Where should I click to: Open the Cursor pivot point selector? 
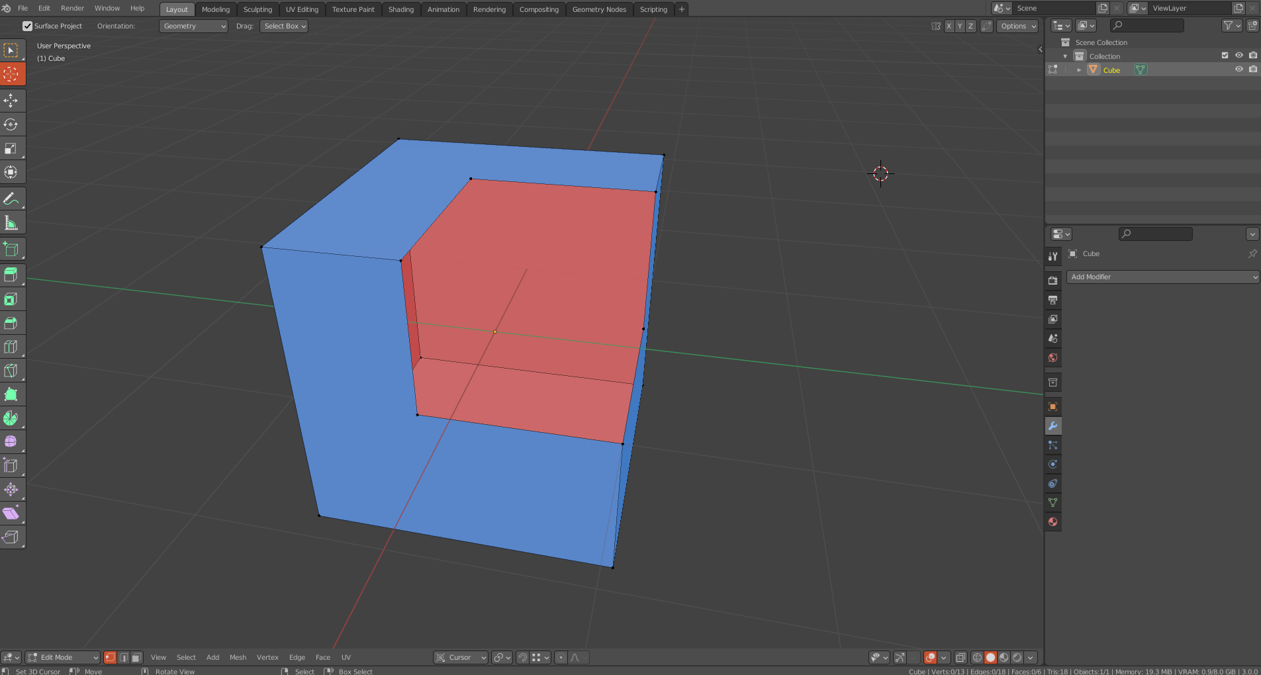point(461,657)
